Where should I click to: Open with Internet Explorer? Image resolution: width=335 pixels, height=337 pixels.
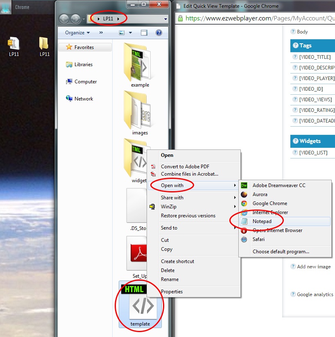(285, 212)
